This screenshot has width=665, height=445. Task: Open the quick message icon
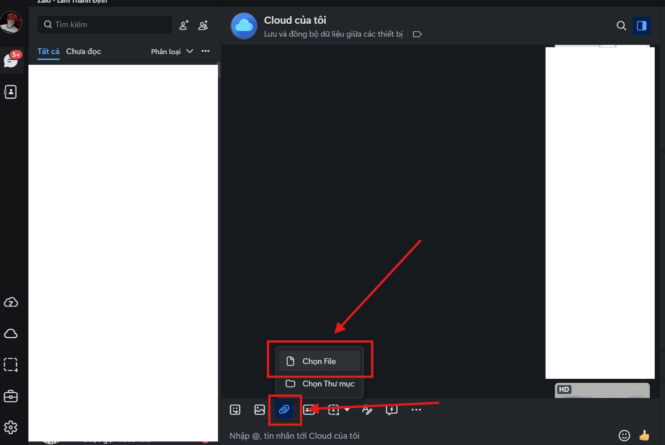pyautogui.click(x=391, y=410)
